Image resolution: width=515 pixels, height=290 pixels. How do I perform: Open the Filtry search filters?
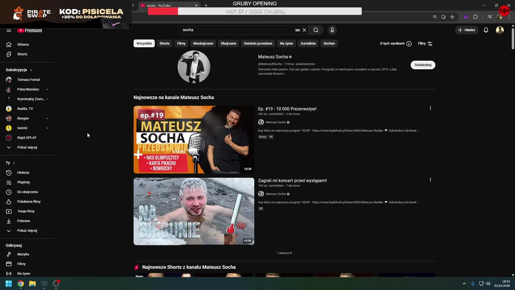[425, 43]
